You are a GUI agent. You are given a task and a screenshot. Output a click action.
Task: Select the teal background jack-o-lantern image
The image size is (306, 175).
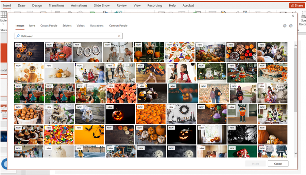point(183,93)
